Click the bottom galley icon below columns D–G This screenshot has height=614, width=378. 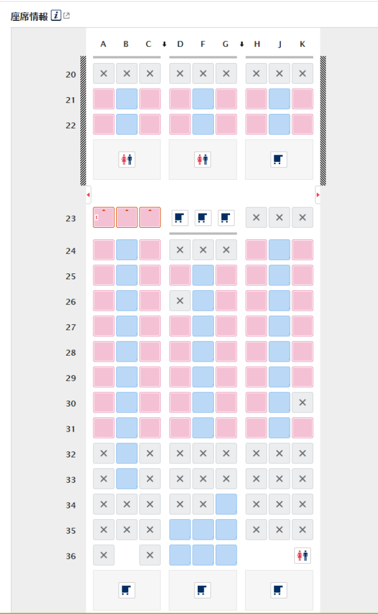pos(202,590)
